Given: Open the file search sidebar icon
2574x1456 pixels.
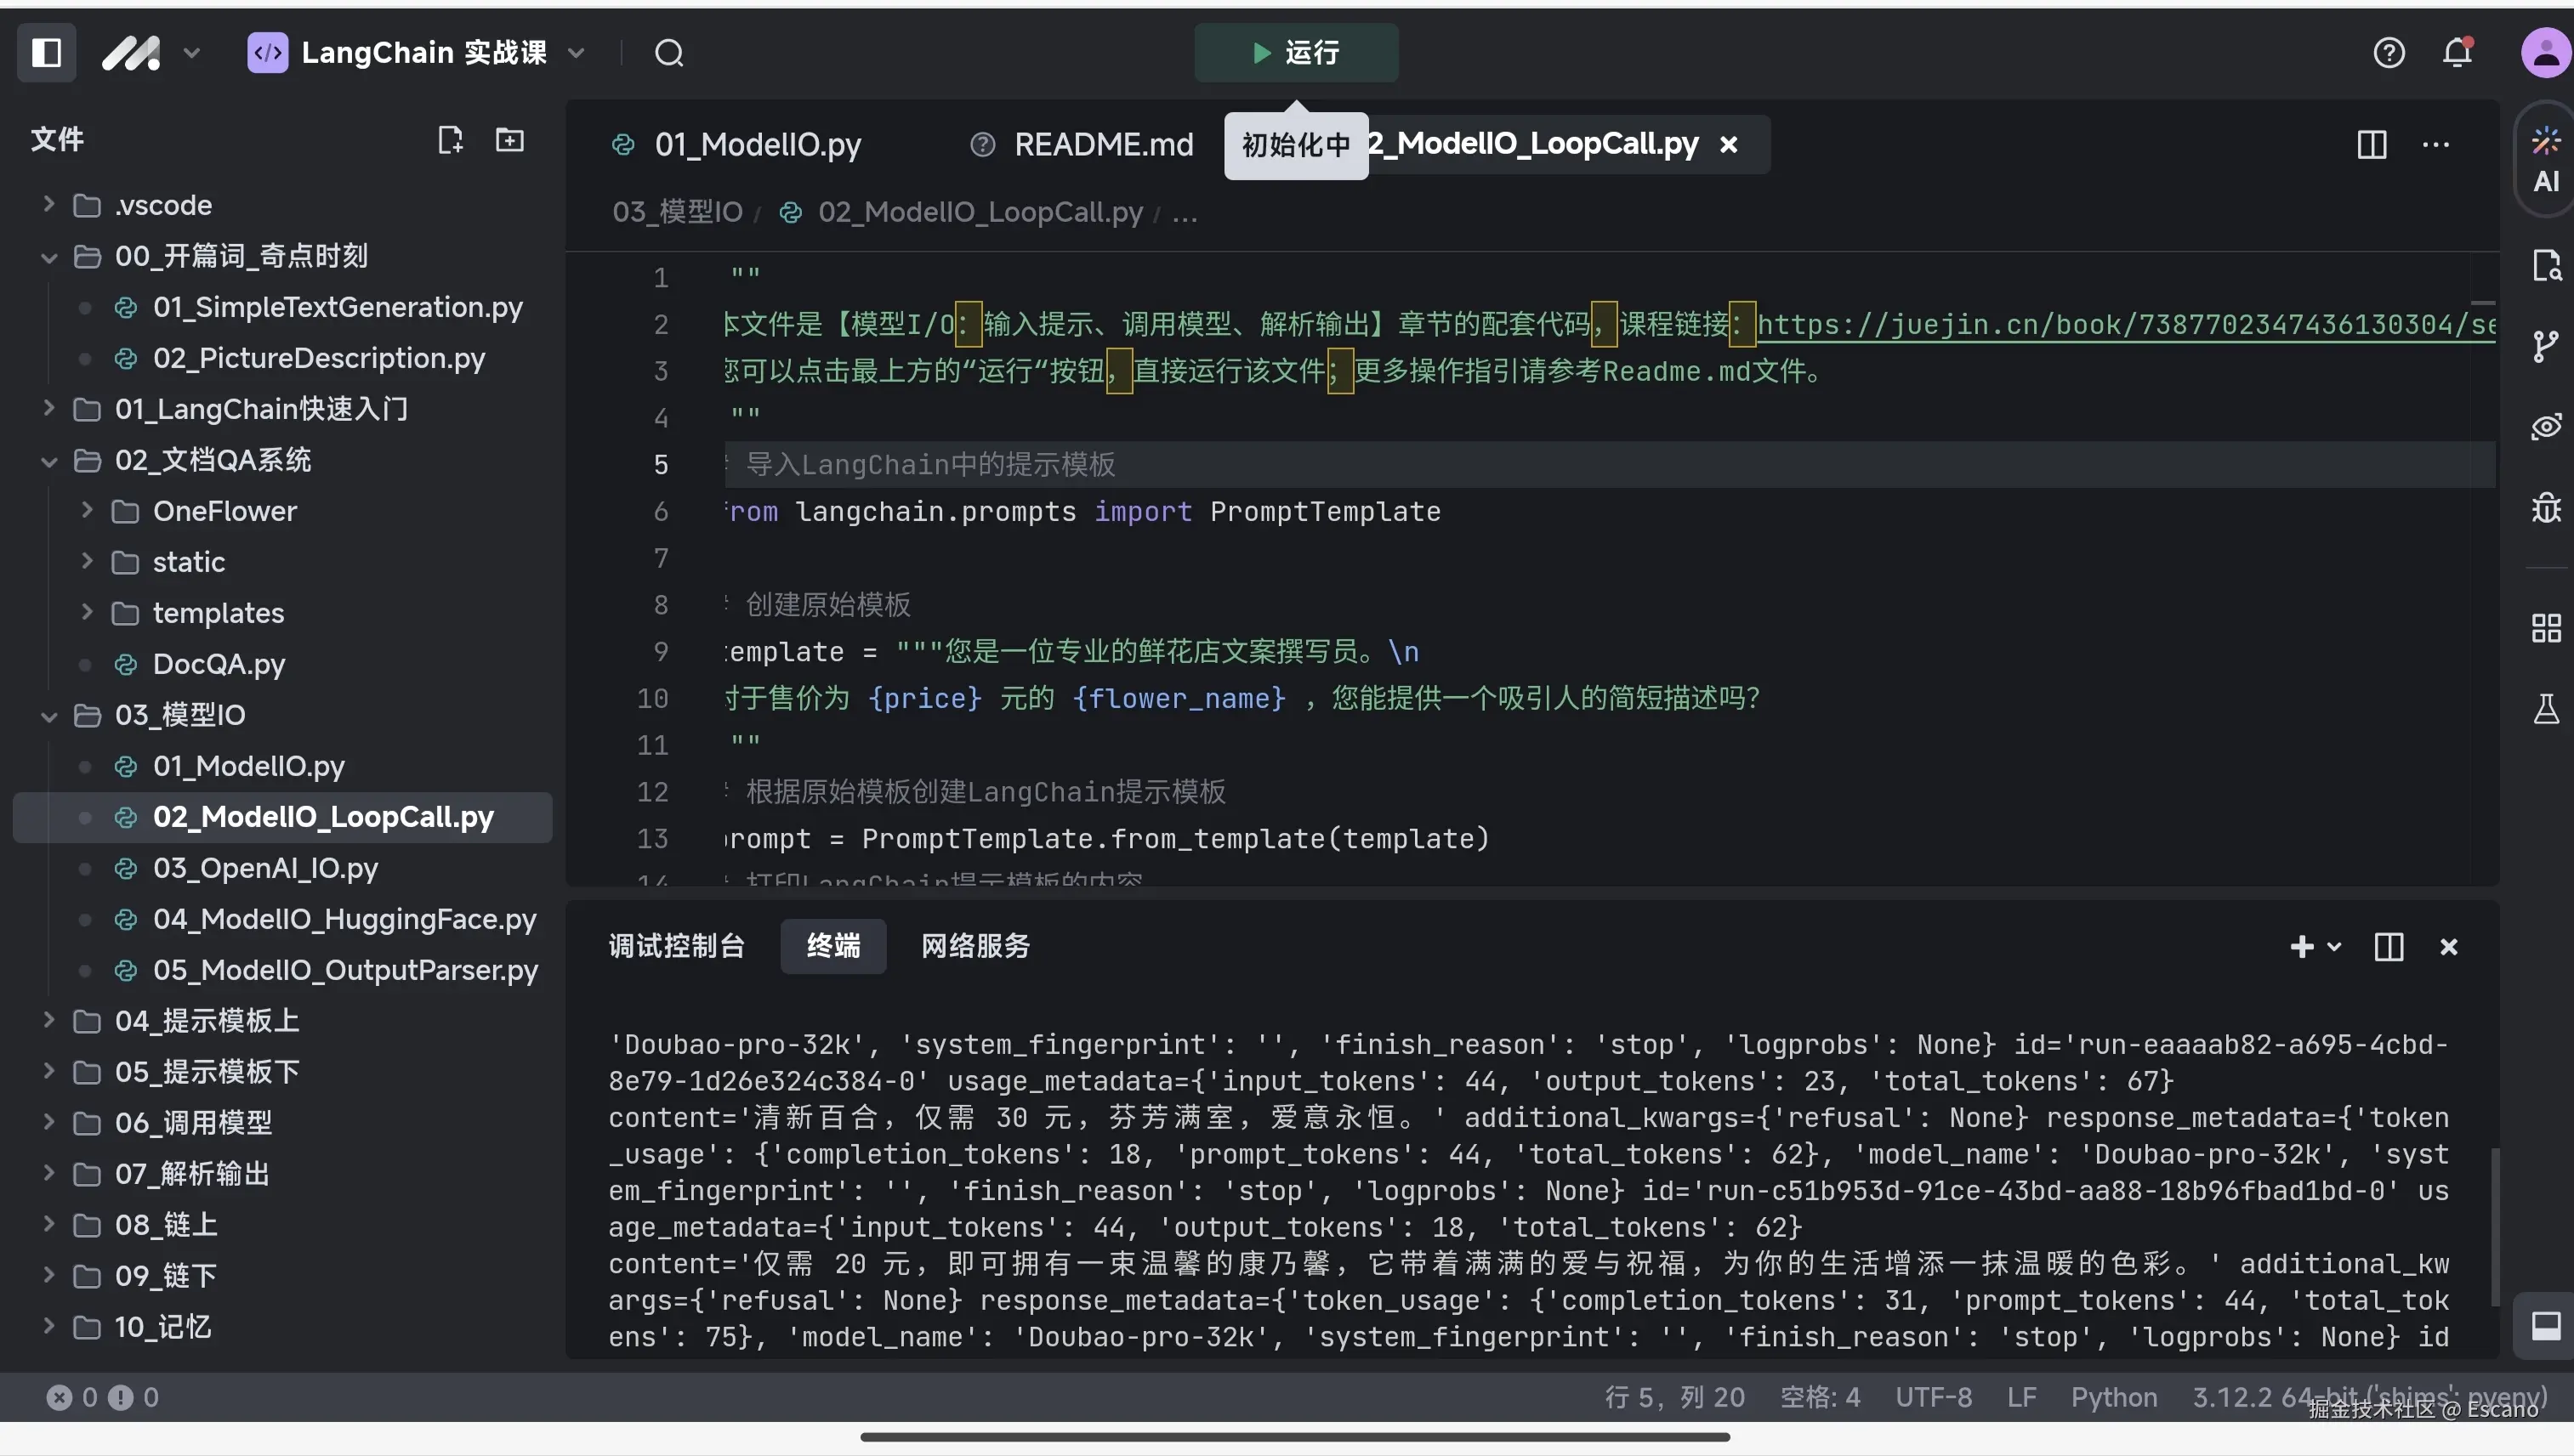Looking at the screenshot, I should (x=2546, y=266).
